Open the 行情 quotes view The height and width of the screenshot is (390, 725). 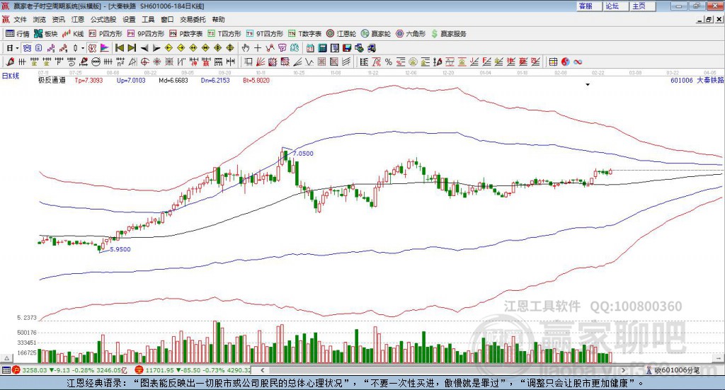point(18,34)
